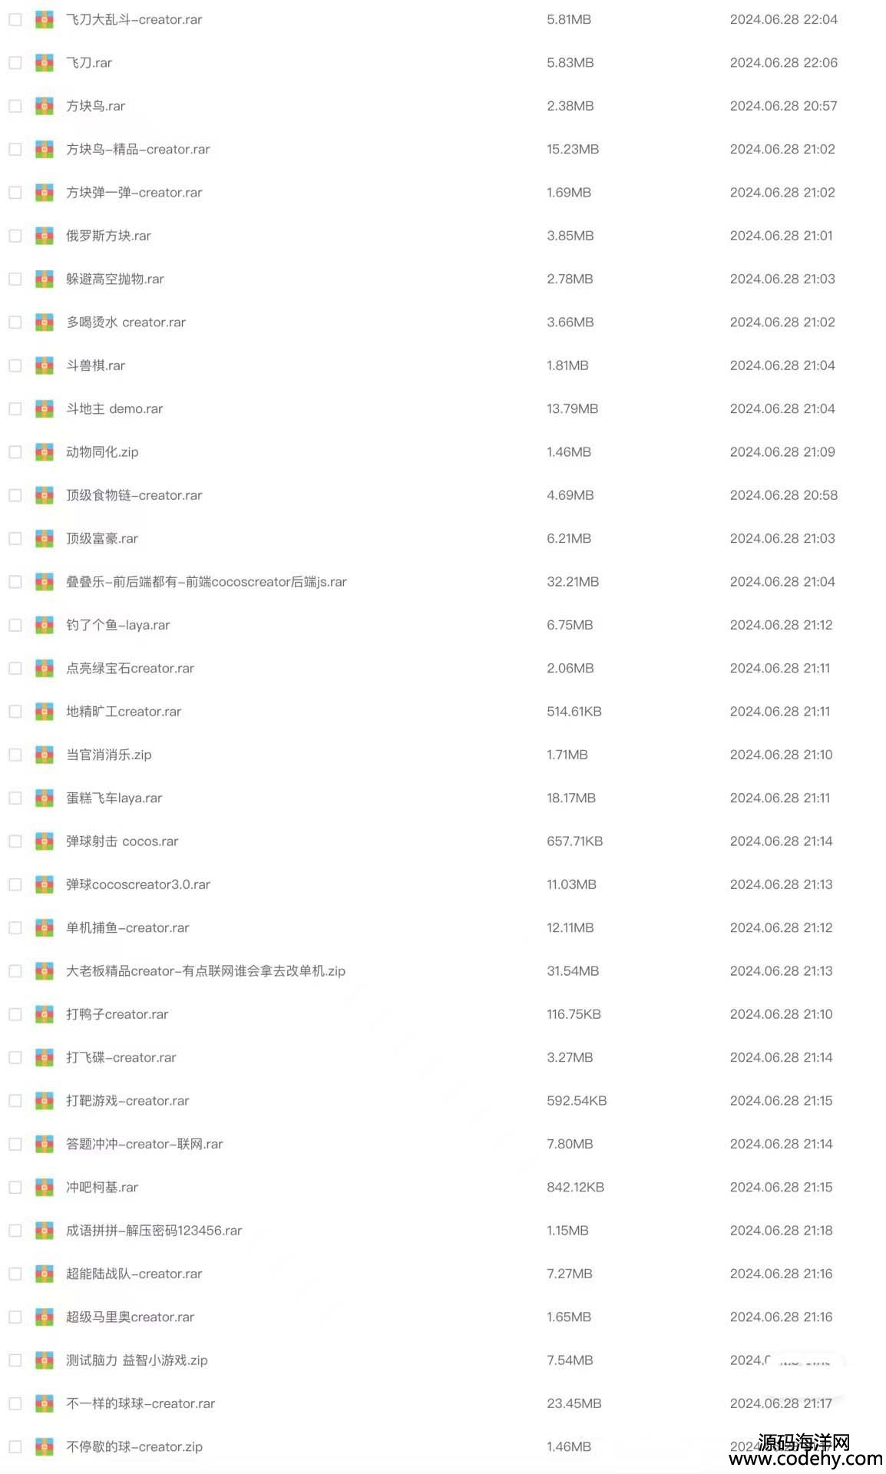Open 成语拼拼-解压密码123456.rar
886x1474 pixels.
154,1231
